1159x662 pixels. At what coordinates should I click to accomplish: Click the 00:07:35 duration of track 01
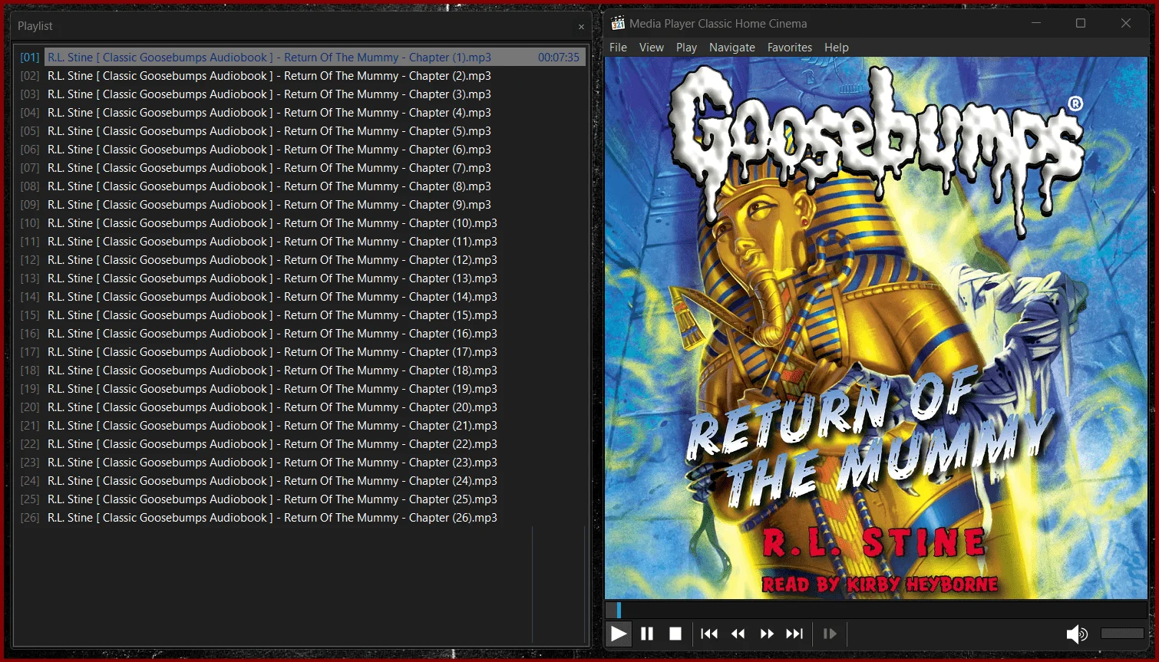click(x=559, y=58)
